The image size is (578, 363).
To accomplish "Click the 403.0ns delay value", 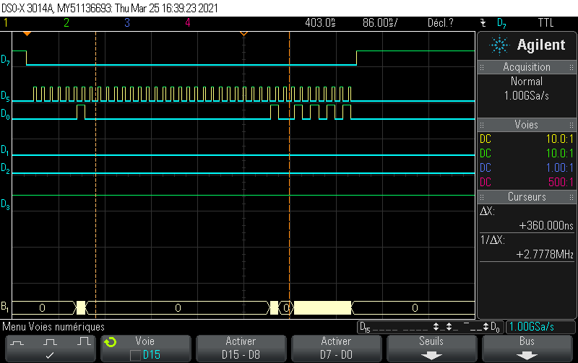I will pos(320,23).
